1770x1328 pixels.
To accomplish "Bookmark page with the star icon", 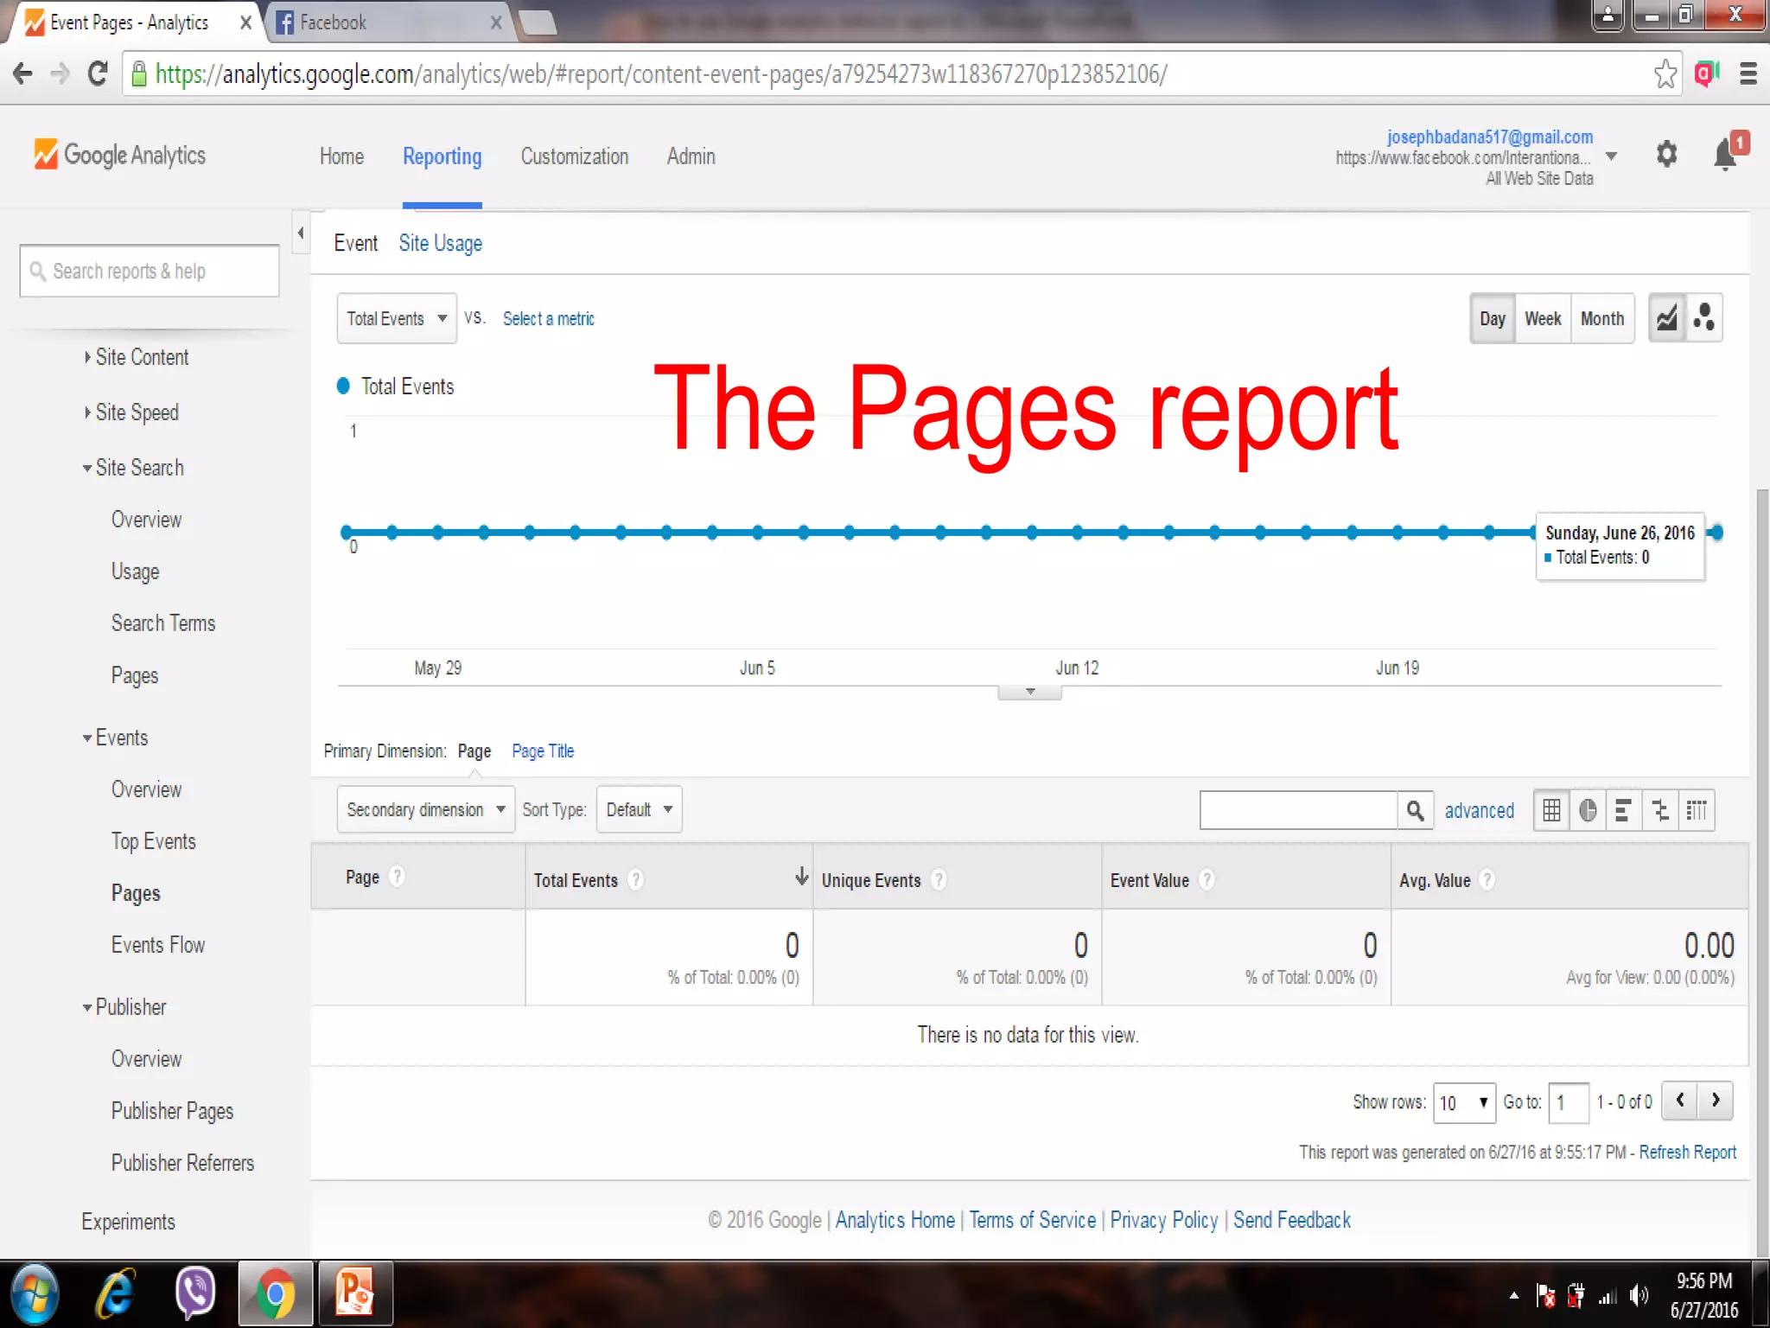I will 1665,74.
